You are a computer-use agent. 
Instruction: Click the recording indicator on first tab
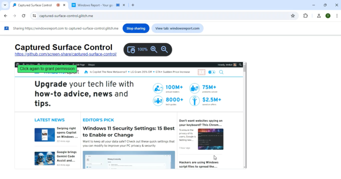tap(58, 5)
